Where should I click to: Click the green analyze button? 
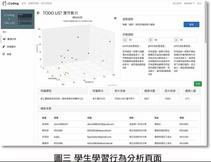click(198, 84)
